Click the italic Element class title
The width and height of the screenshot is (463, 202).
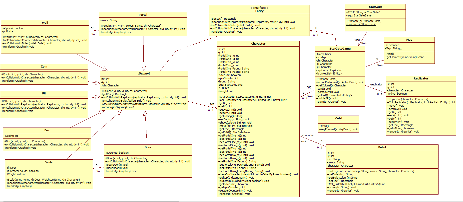point(144,73)
